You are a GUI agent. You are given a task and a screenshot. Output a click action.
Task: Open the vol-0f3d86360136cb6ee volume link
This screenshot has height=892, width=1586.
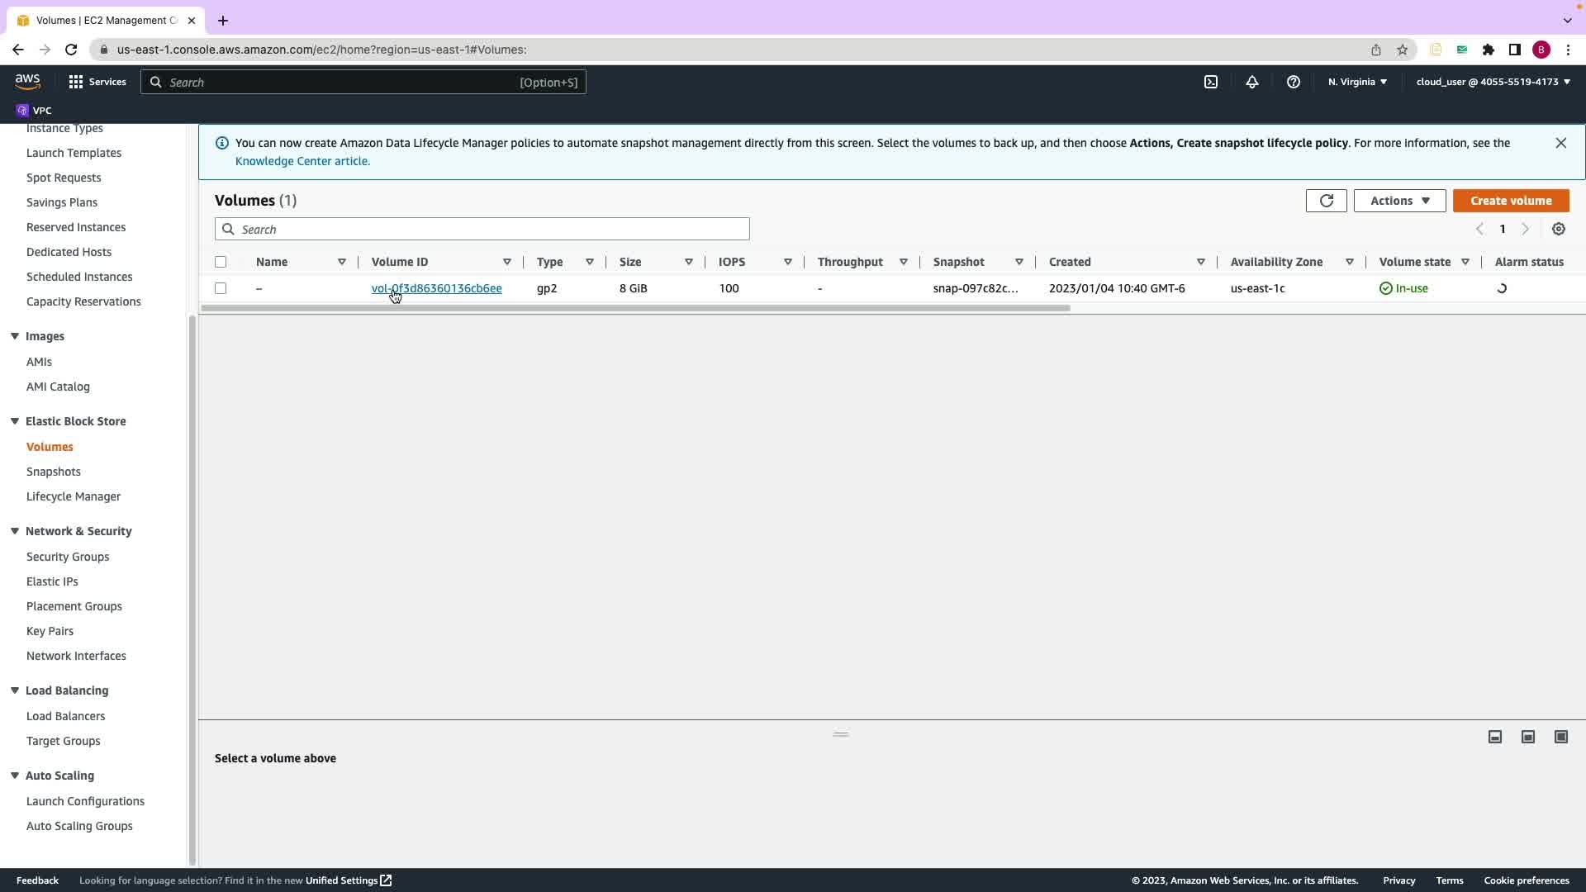point(436,288)
